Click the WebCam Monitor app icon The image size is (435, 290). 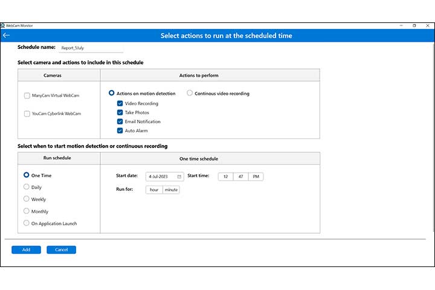pyautogui.click(x=3, y=26)
